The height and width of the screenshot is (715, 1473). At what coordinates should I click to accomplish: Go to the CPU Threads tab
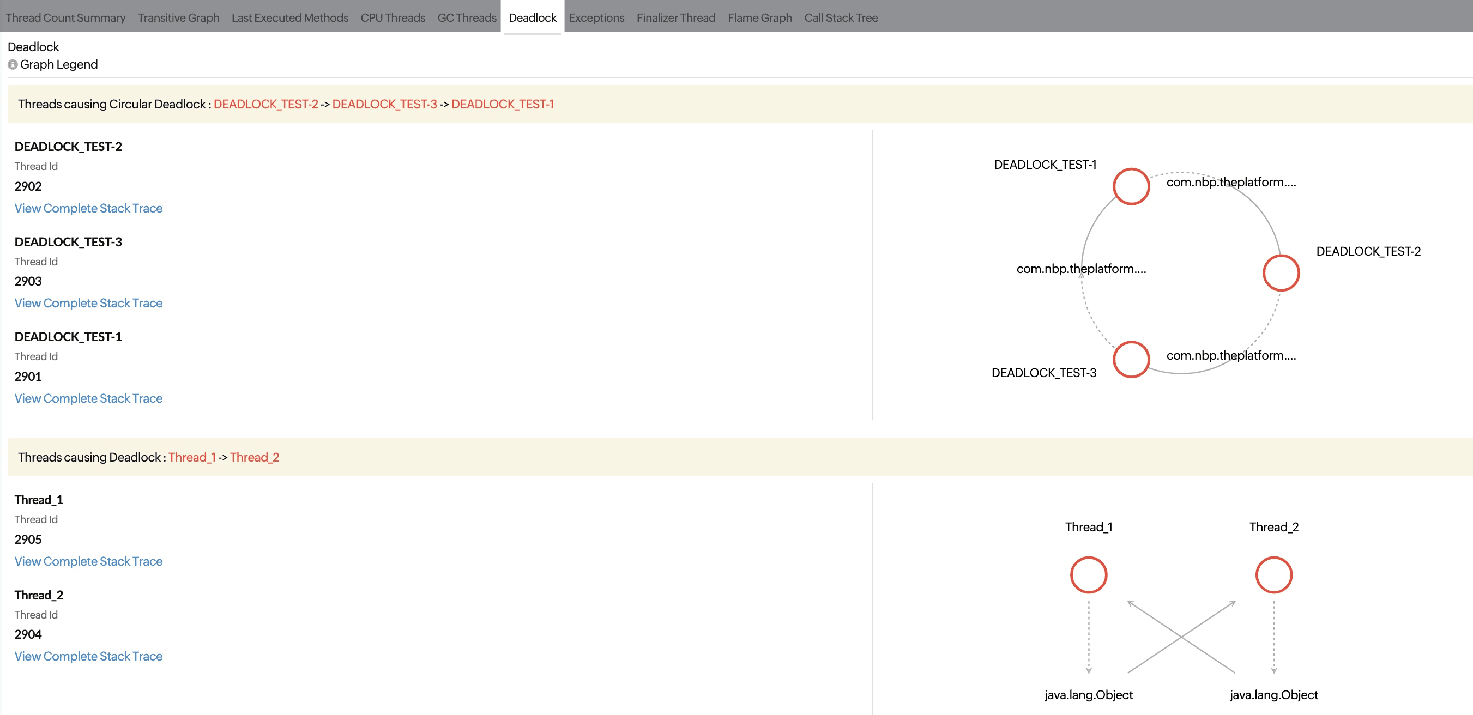click(393, 18)
